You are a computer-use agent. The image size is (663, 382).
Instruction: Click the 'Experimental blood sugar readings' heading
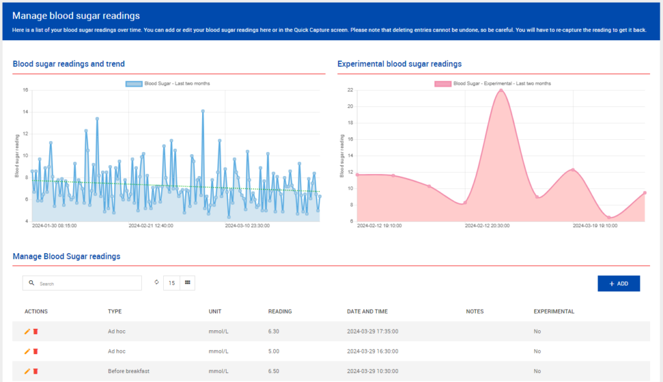[399, 64]
